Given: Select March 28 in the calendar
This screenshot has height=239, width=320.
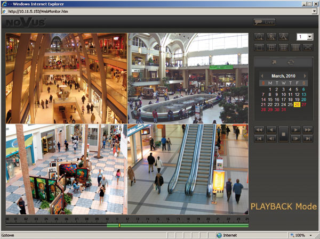Looking at the screenshot, I should coord(263,110).
